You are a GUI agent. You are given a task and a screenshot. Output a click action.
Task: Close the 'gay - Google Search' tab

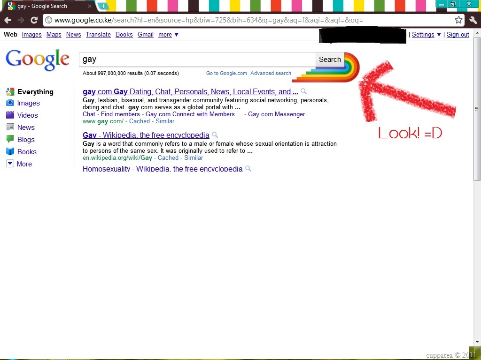pos(90,6)
